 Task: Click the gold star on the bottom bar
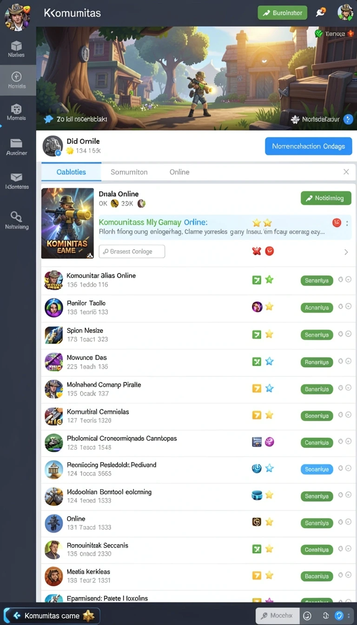tap(88, 616)
